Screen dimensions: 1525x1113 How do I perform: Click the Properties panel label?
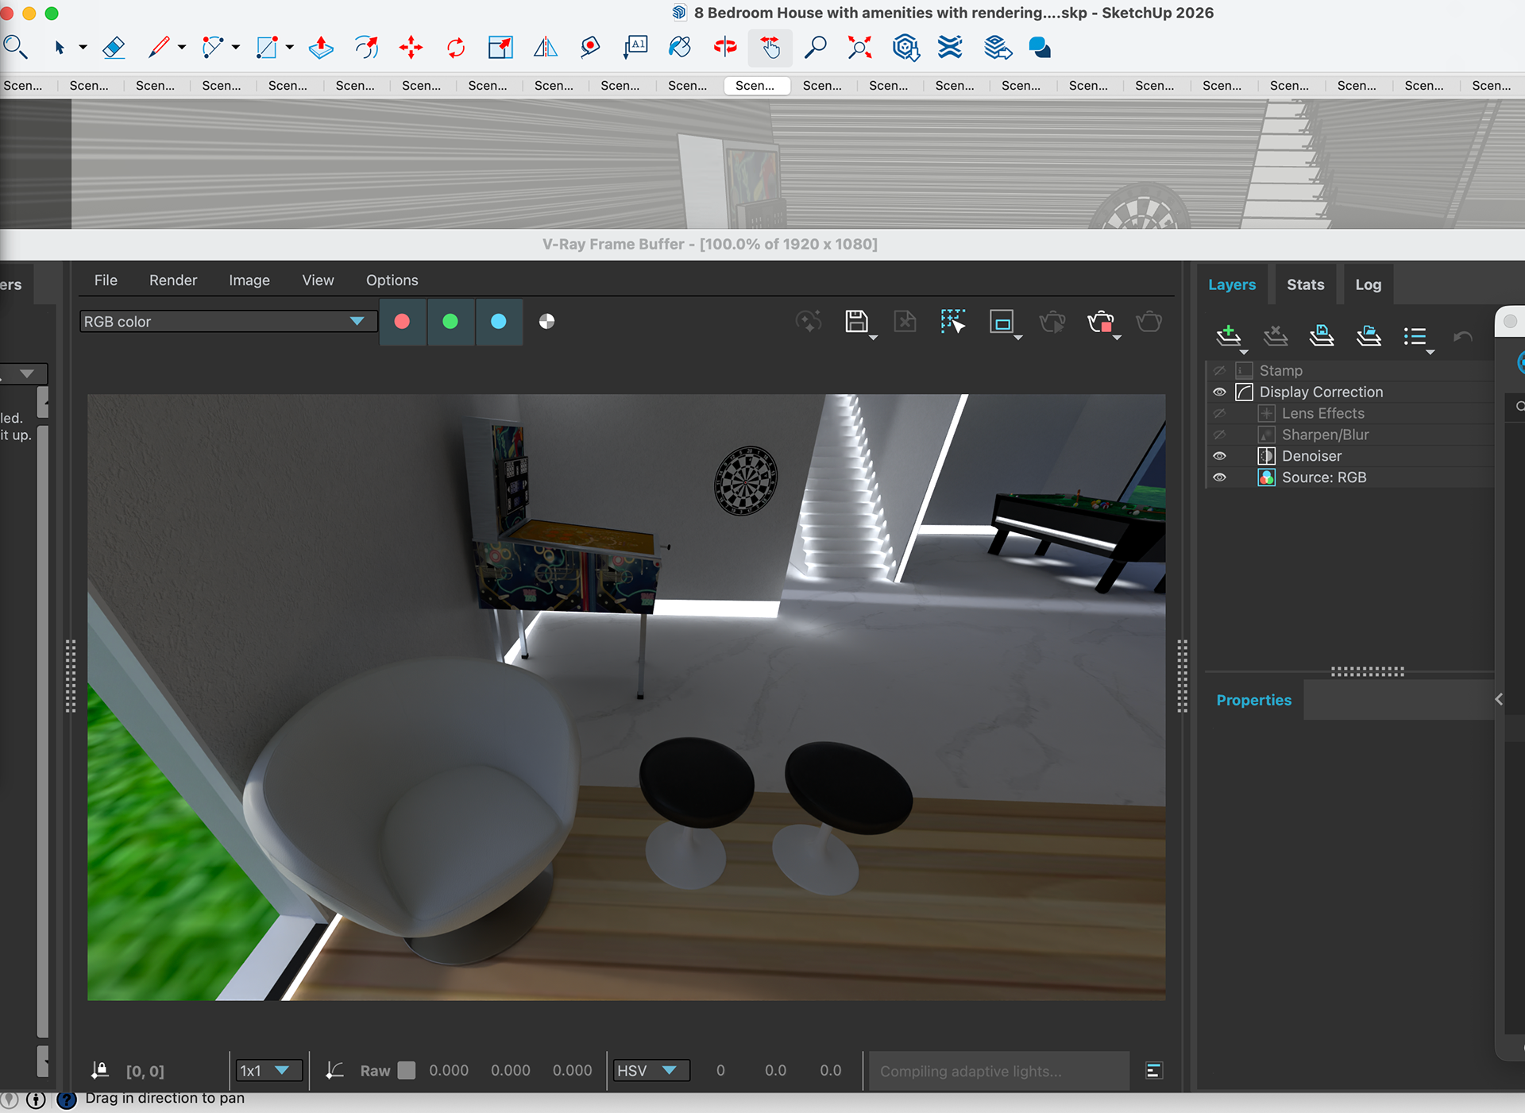pyautogui.click(x=1253, y=700)
